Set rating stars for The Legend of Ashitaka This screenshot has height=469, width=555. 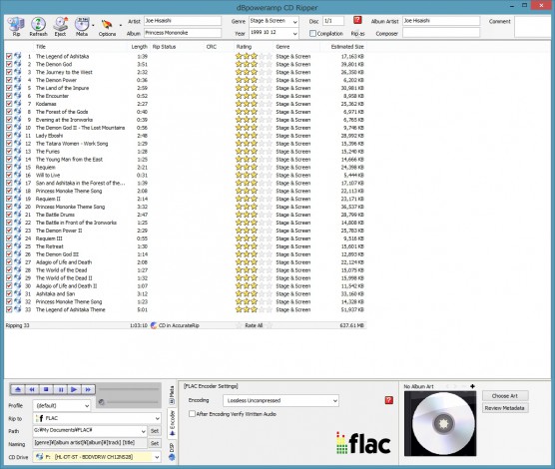click(254, 56)
